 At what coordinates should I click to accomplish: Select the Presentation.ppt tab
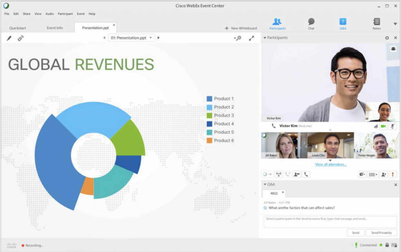tap(96, 28)
